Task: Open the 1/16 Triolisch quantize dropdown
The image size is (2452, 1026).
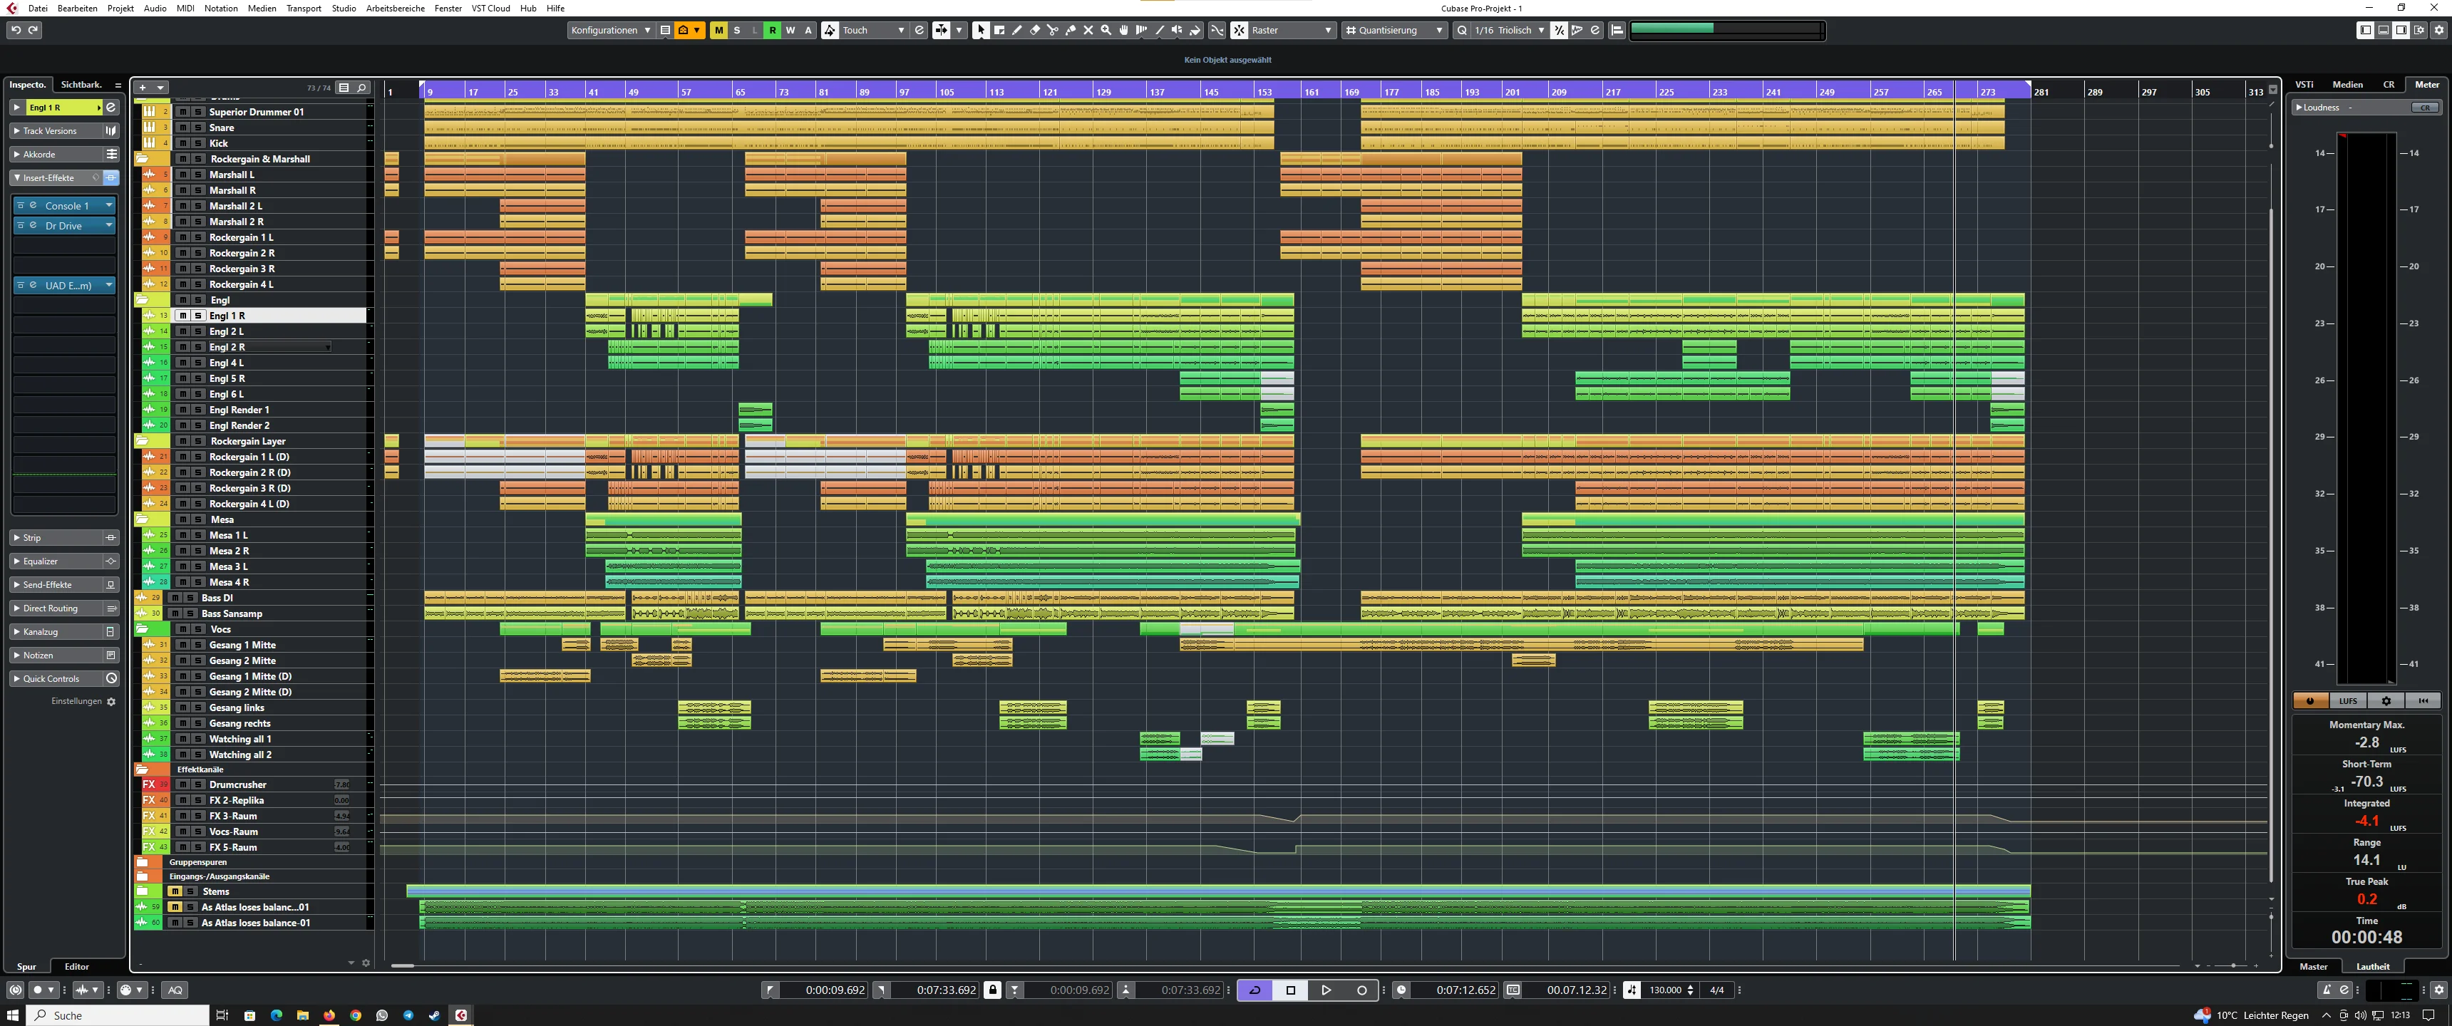Action: pos(1509,31)
